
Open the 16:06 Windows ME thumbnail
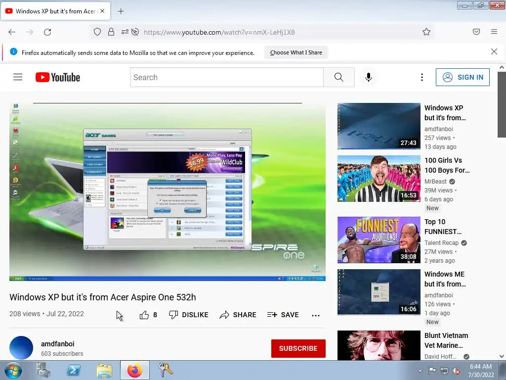click(379, 292)
